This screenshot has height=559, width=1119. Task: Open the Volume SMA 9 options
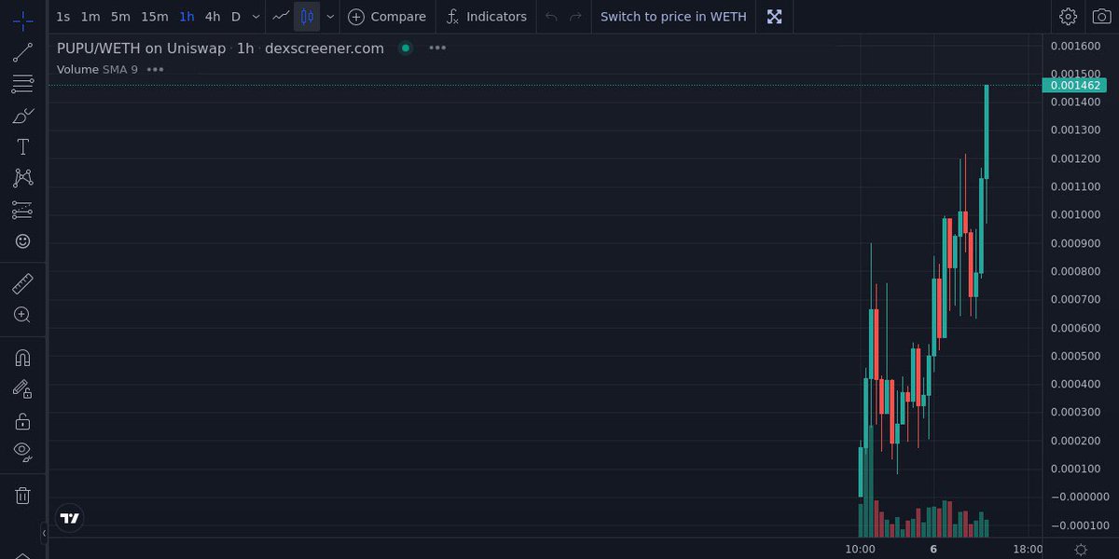[155, 69]
